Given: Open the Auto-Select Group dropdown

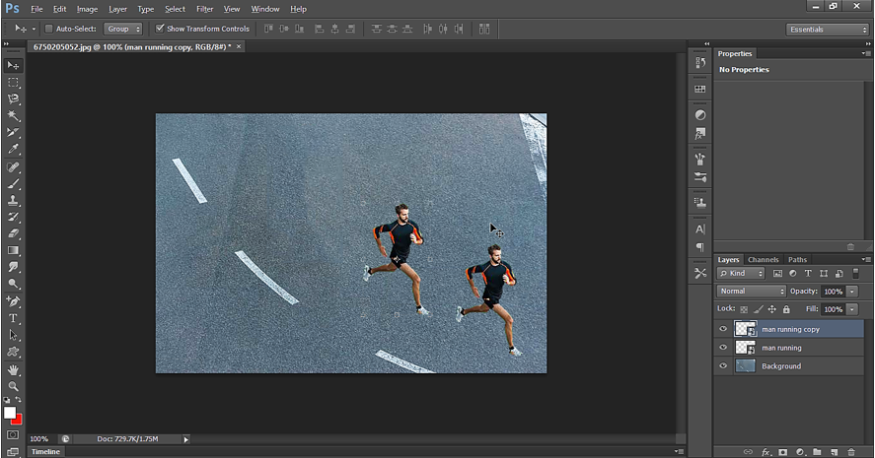Looking at the screenshot, I should pyautogui.click(x=122, y=29).
